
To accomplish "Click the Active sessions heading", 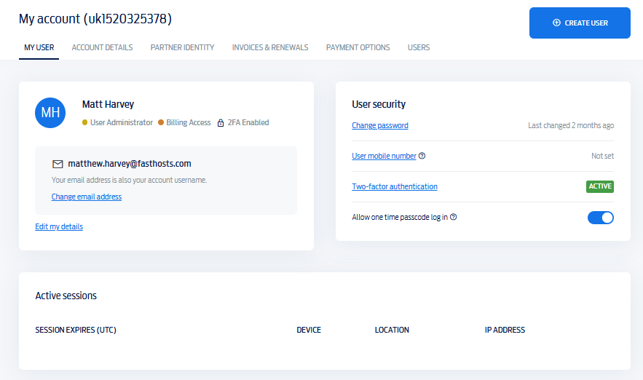I will [x=66, y=296].
